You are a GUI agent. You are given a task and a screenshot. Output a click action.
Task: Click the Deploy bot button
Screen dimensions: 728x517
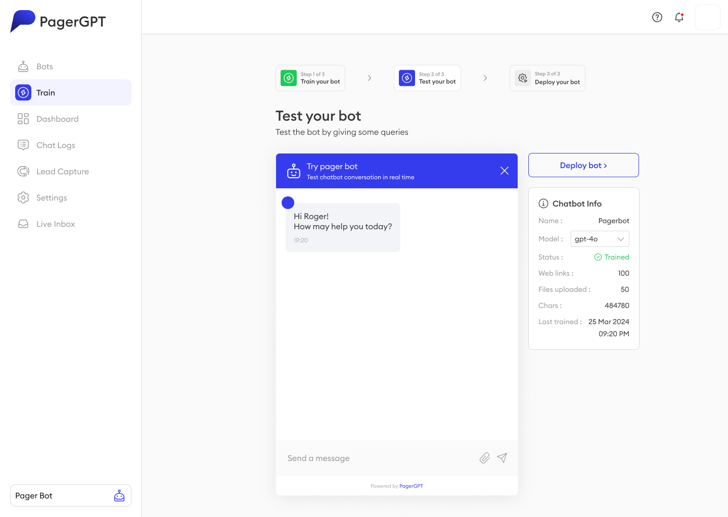(583, 165)
